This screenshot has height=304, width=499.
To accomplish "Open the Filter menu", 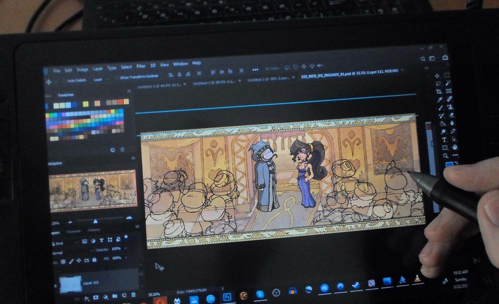I will click(x=141, y=66).
